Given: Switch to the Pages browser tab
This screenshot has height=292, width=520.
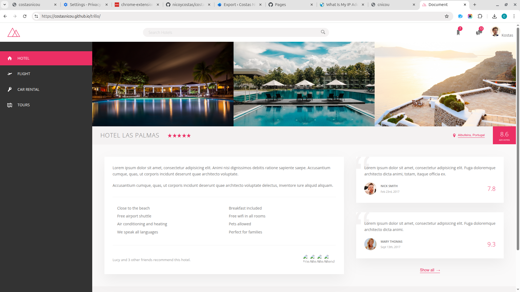Looking at the screenshot, I should coord(280,4).
